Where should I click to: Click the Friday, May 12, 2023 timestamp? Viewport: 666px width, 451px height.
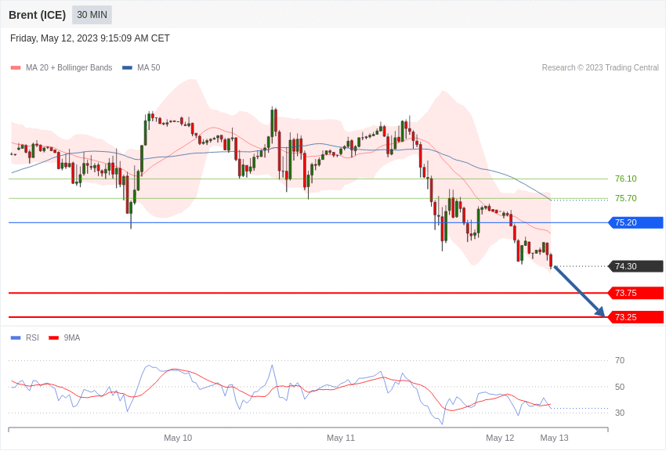[x=90, y=38]
